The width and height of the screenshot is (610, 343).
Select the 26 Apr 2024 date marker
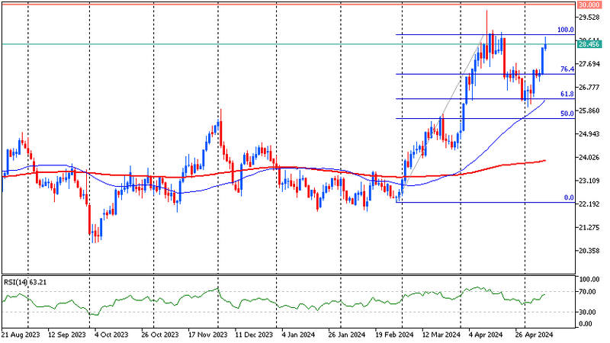(535, 335)
